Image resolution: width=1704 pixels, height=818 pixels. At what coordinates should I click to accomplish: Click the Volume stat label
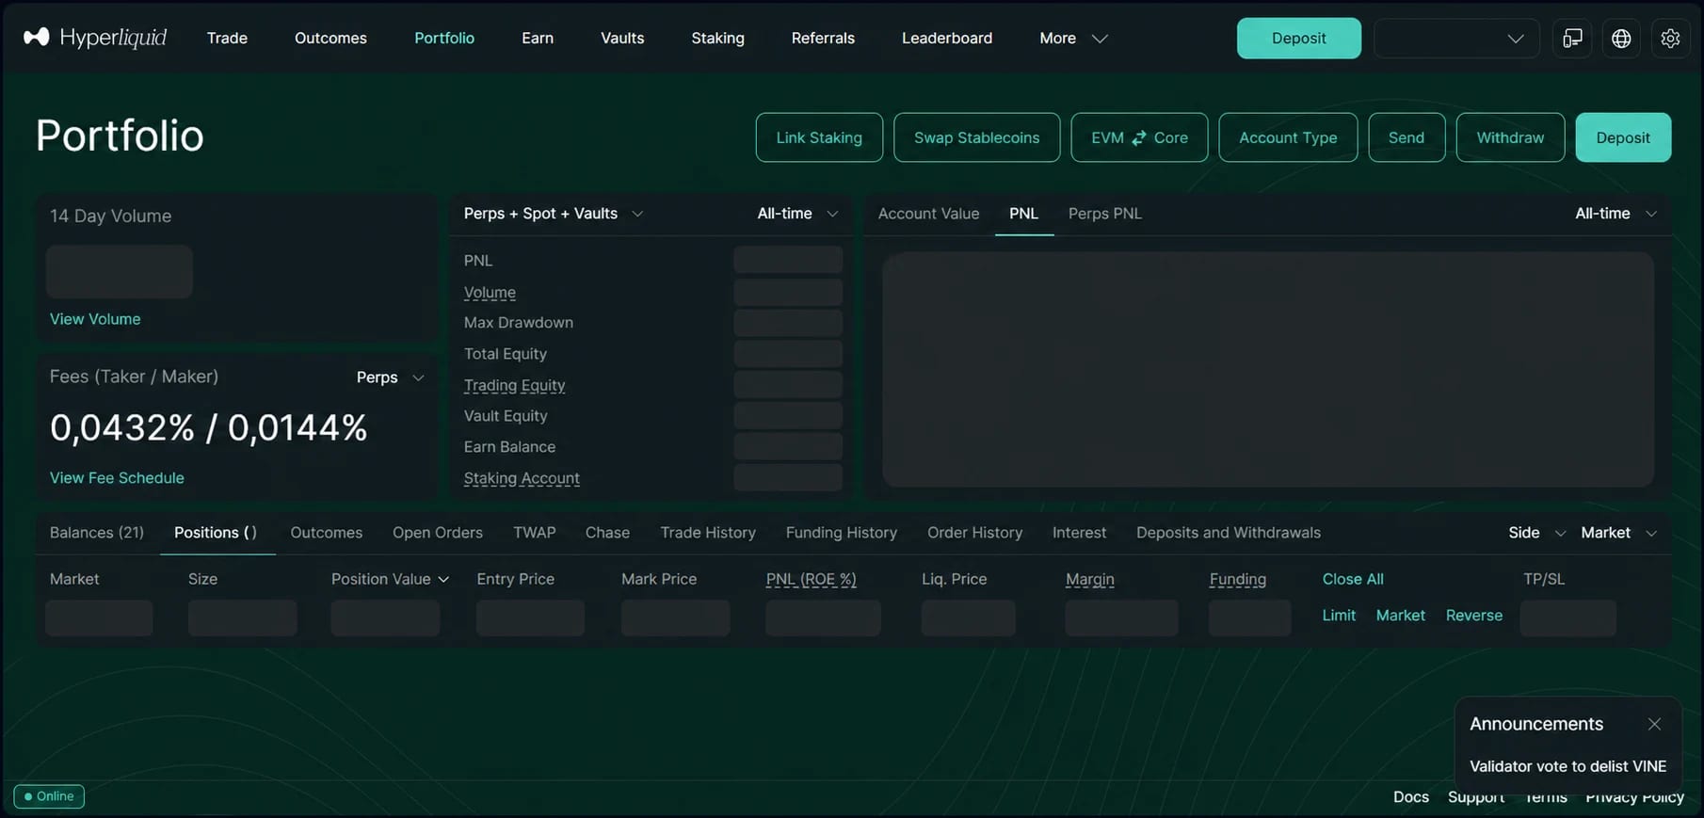pos(490,293)
